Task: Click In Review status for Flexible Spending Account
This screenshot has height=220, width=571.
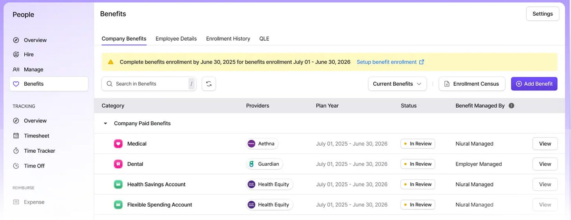Action: (x=418, y=205)
